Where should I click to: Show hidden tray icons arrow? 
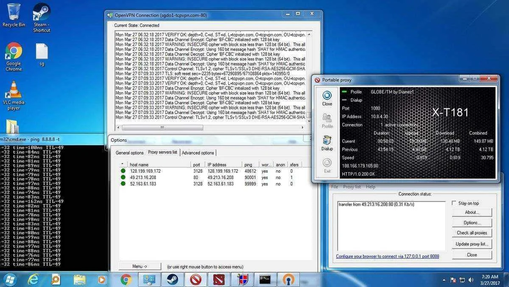444,280
